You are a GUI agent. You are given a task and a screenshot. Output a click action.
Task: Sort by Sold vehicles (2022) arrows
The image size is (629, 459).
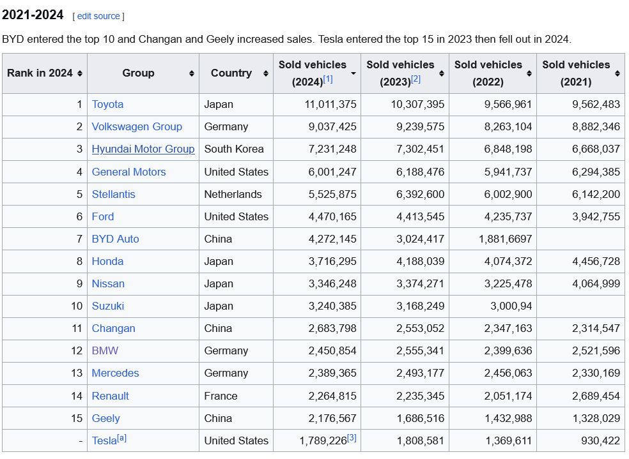point(529,73)
